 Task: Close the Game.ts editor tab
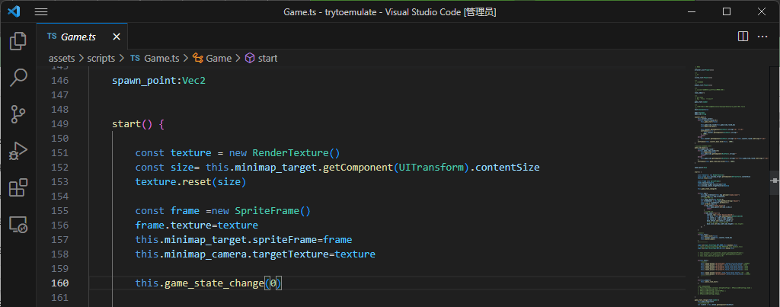117,37
